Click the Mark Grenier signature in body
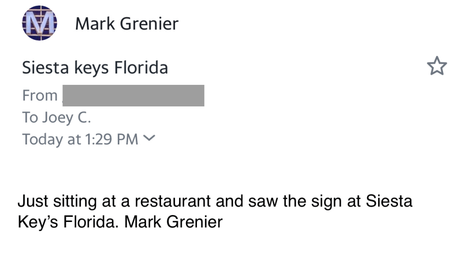This screenshot has height=260, width=470. click(173, 222)
